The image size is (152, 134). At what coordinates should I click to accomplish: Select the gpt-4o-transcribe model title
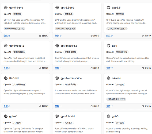[71, 78]
